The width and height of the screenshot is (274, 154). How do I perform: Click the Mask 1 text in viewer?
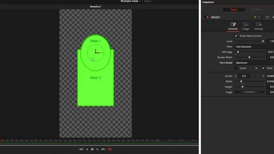[95, 41]
